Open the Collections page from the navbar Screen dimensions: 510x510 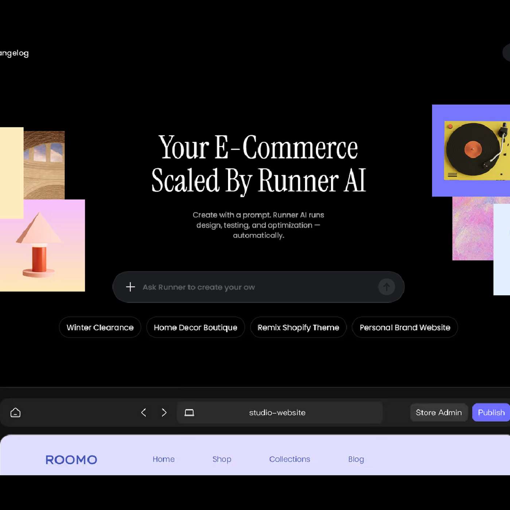(290, 459)
